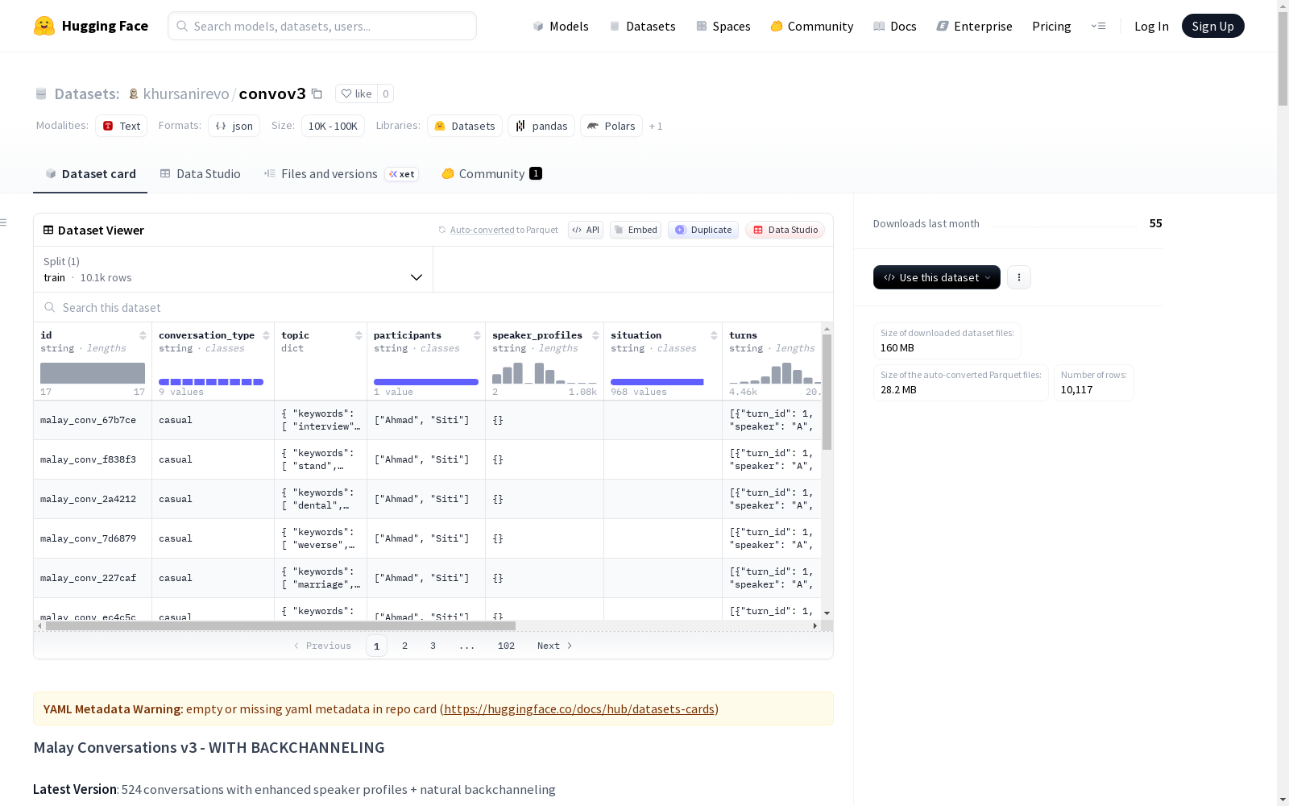This screenshot has width=1289, height=806.
Task: Open the datasets-cards documentation link
Action: 579,709
